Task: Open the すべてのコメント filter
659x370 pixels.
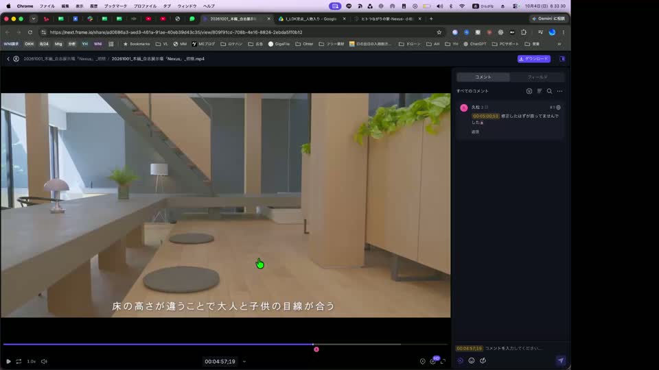Action: pyautogui.click(x=472, y=91)
